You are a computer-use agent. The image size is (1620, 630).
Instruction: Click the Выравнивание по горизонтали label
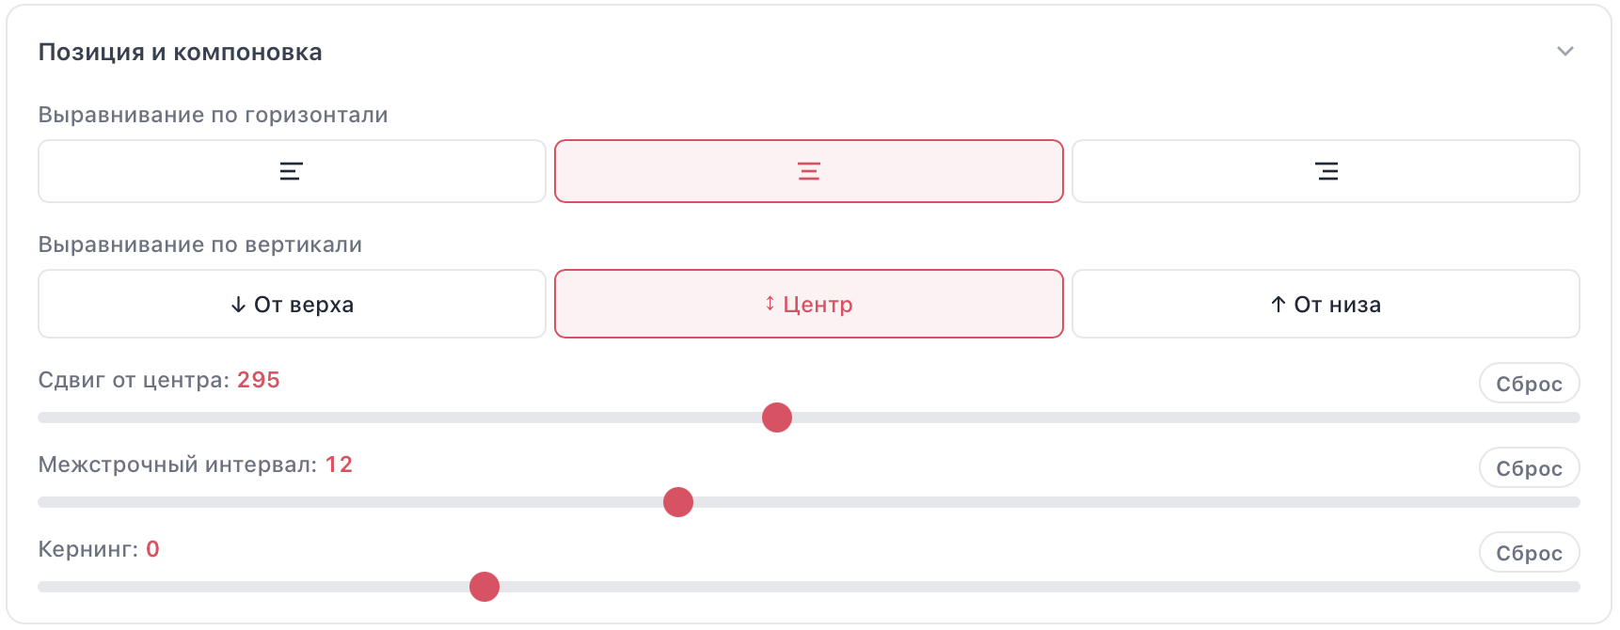point(213,115)
